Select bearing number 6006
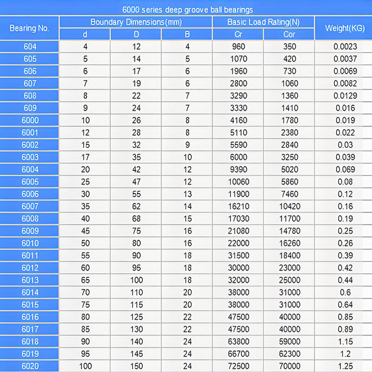The height and width of the screenshot is (372, 372). (x=30, y=194)
